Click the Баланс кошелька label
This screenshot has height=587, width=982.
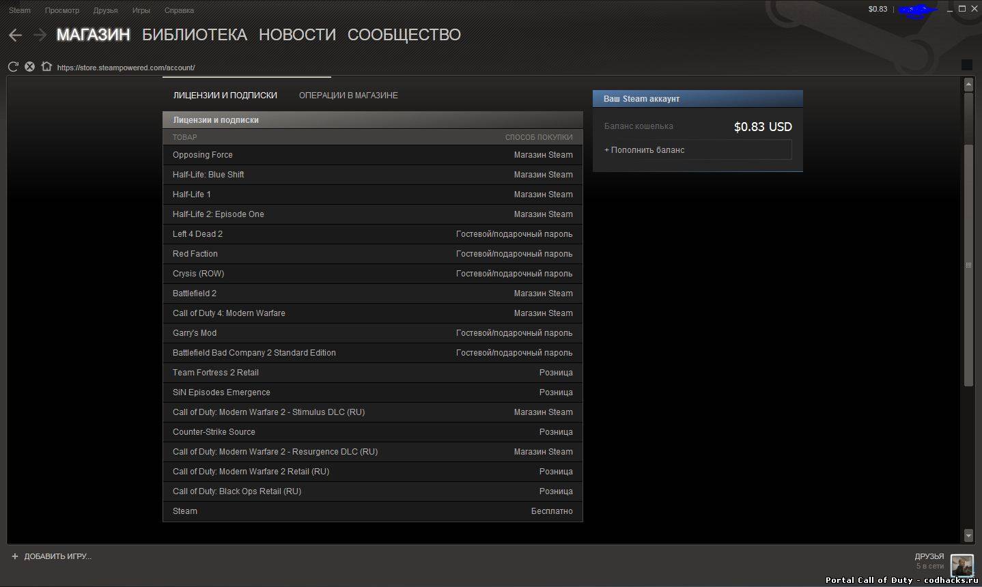(x=639, y=126)
